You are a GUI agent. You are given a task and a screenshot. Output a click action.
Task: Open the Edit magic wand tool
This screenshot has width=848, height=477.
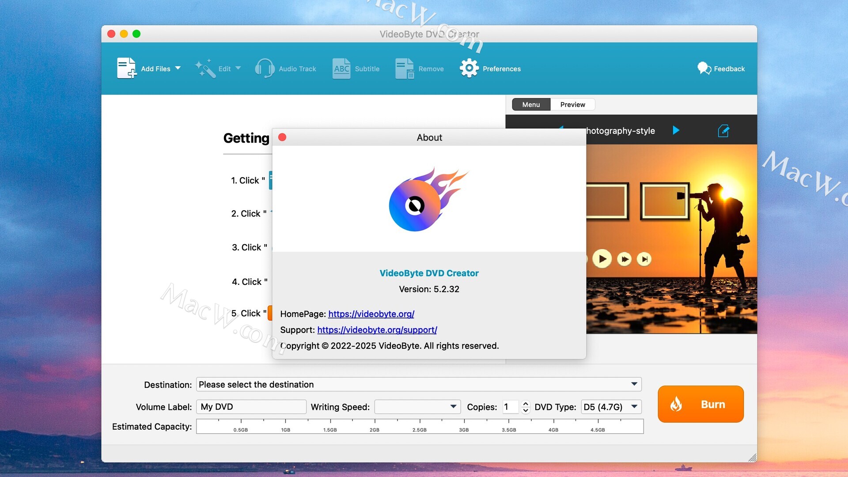coord(205,68)
